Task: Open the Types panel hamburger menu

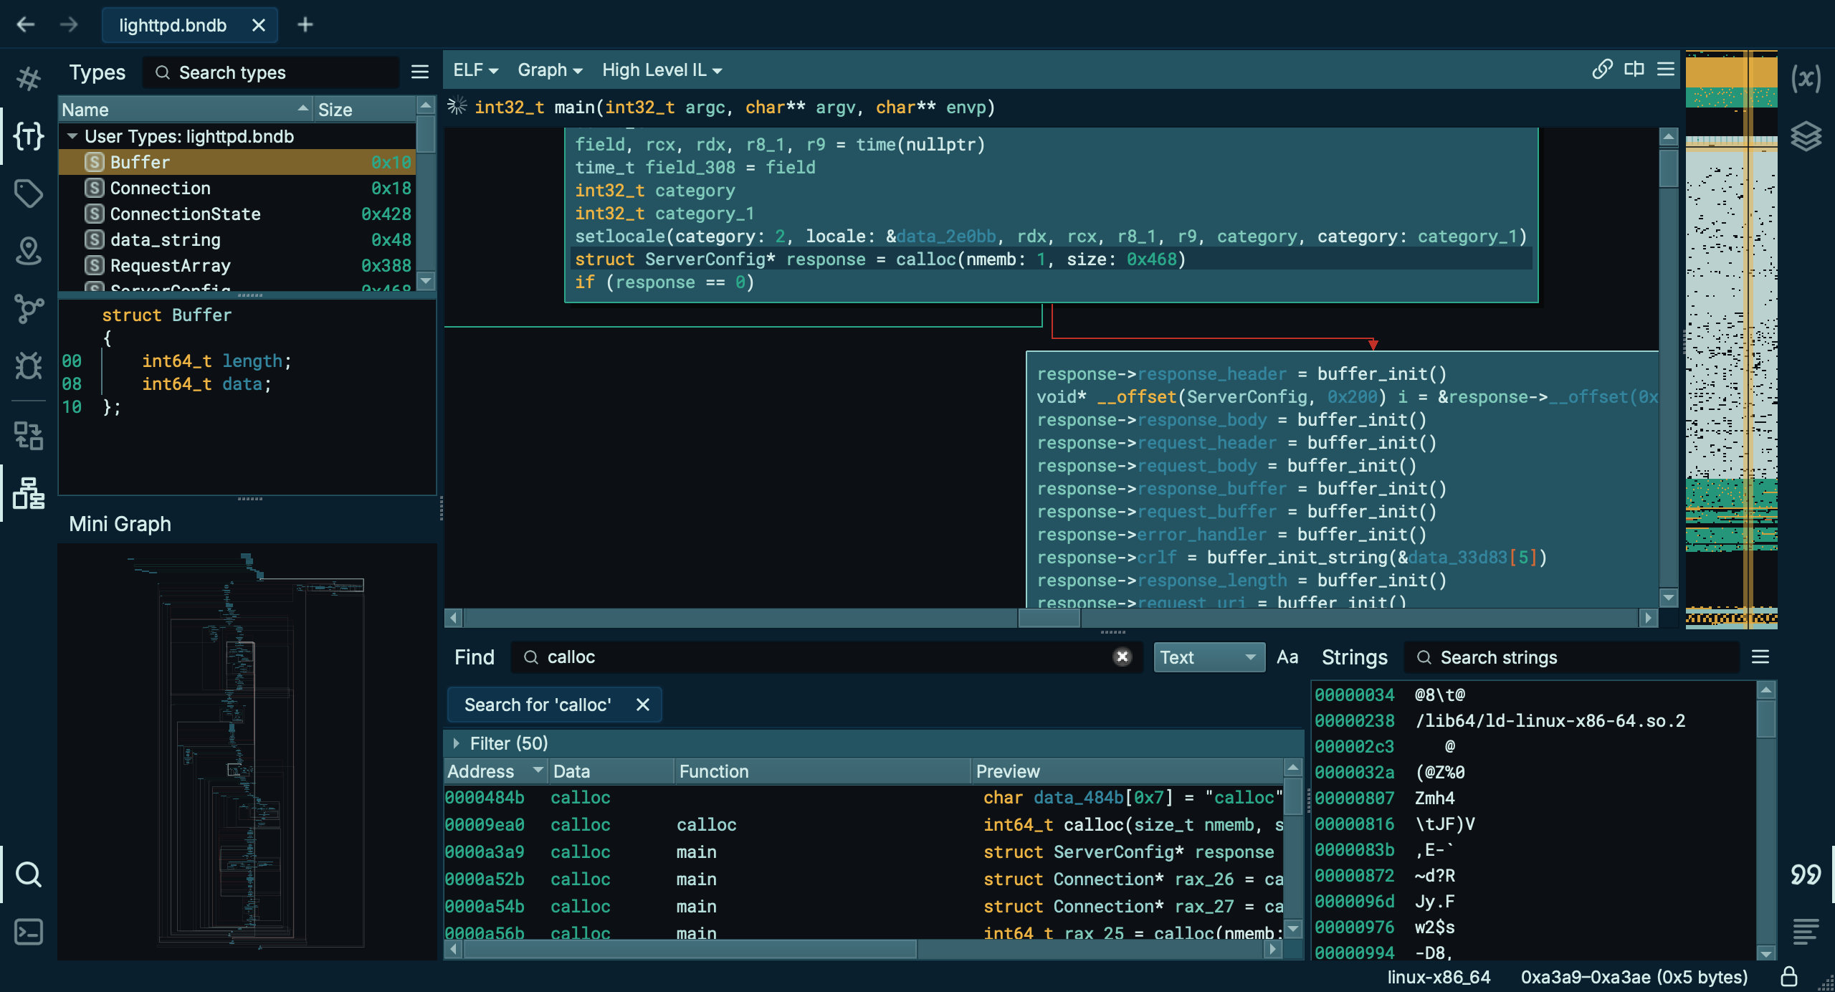Action: (x=420, y=72)
